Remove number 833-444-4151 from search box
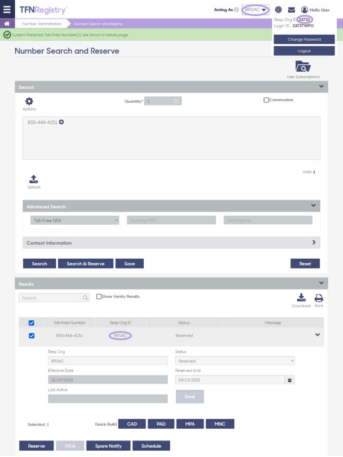Viewport: 343px width, 457px height. pos(62,122)
